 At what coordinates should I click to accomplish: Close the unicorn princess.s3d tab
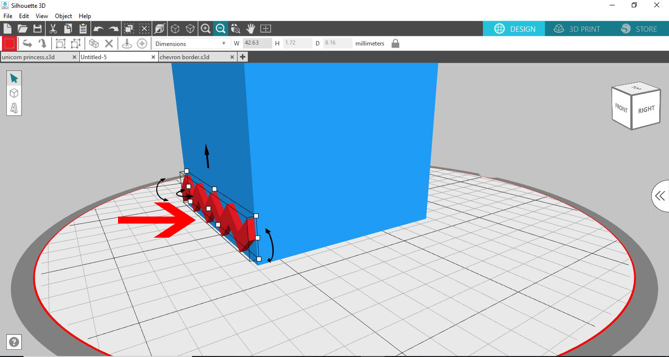(74, 57)
